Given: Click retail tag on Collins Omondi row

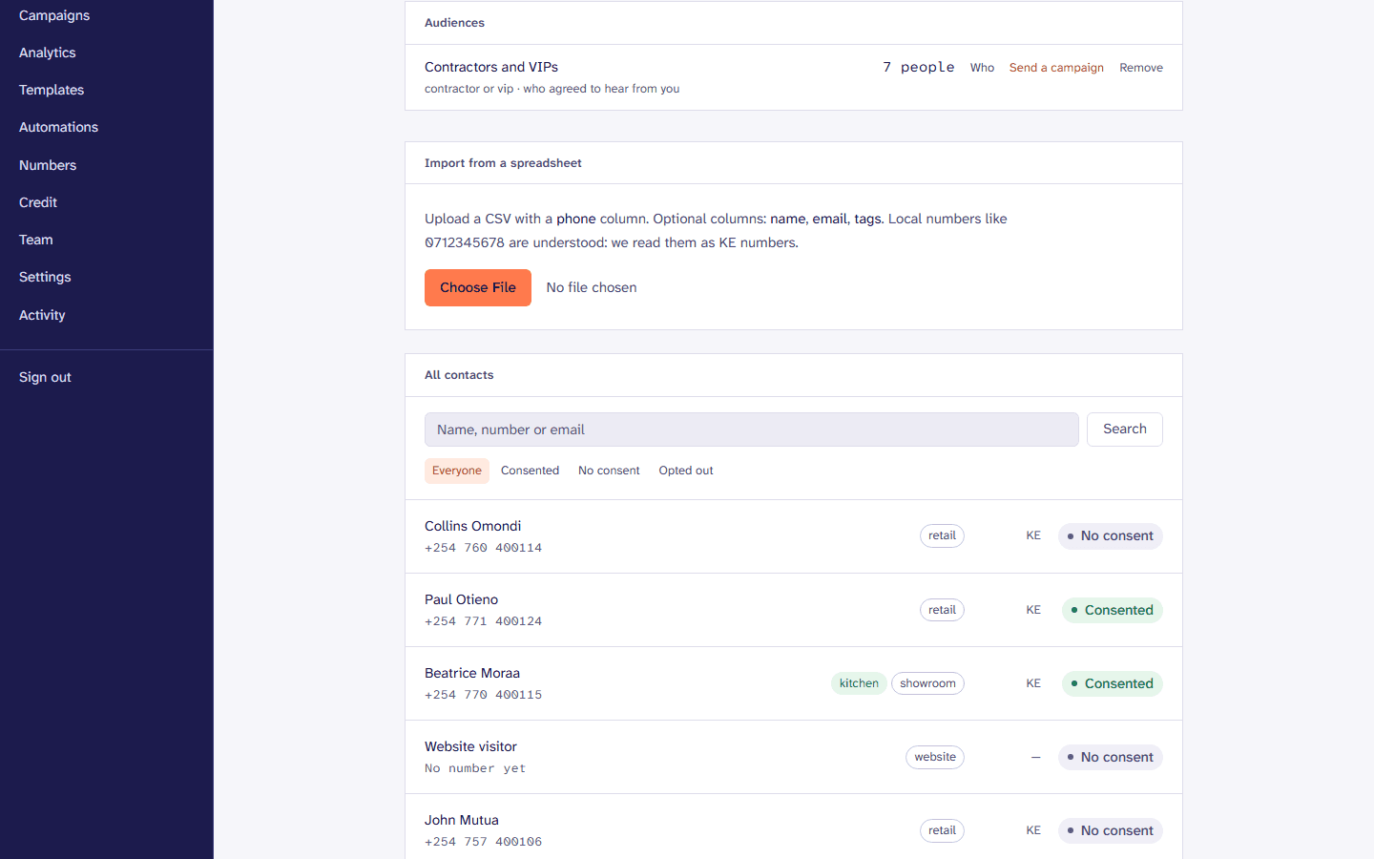Looking at the screenshot, I should point(942,536).
